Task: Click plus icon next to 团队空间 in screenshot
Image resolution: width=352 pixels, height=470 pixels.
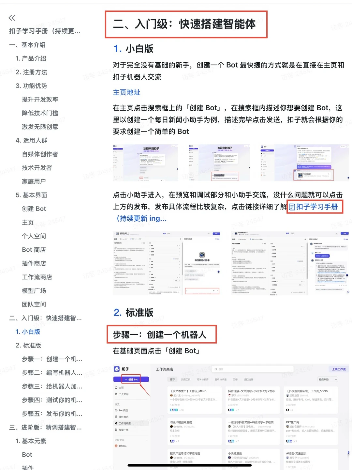Action: coord(147,440)
